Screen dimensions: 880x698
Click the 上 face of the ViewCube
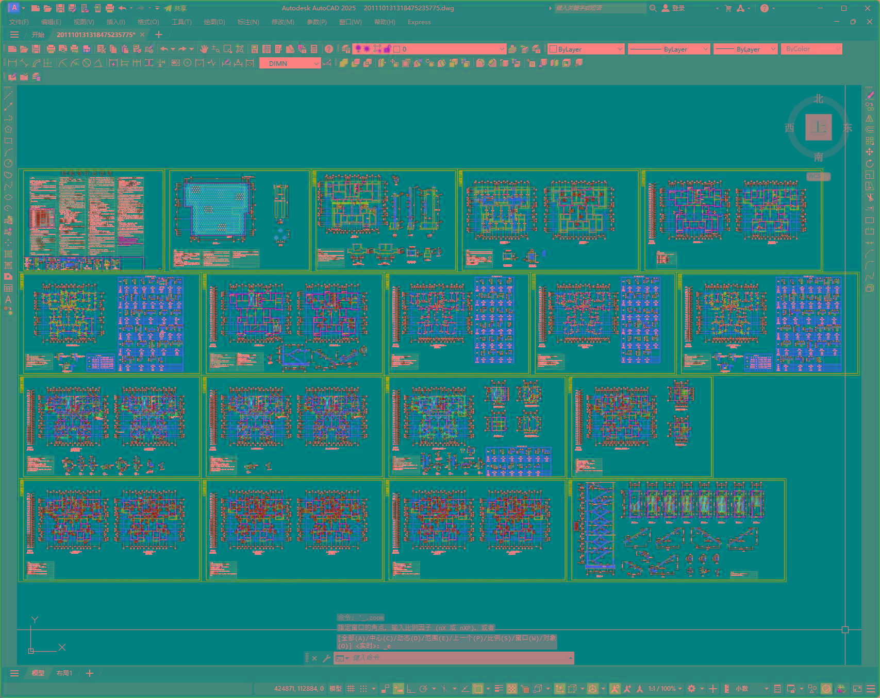click(x=819, y=127)
